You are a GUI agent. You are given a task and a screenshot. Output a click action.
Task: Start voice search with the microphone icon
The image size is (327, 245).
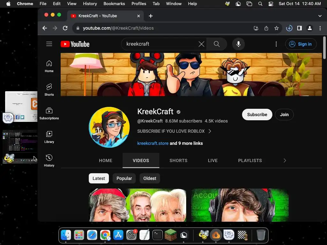pos(238,44)
